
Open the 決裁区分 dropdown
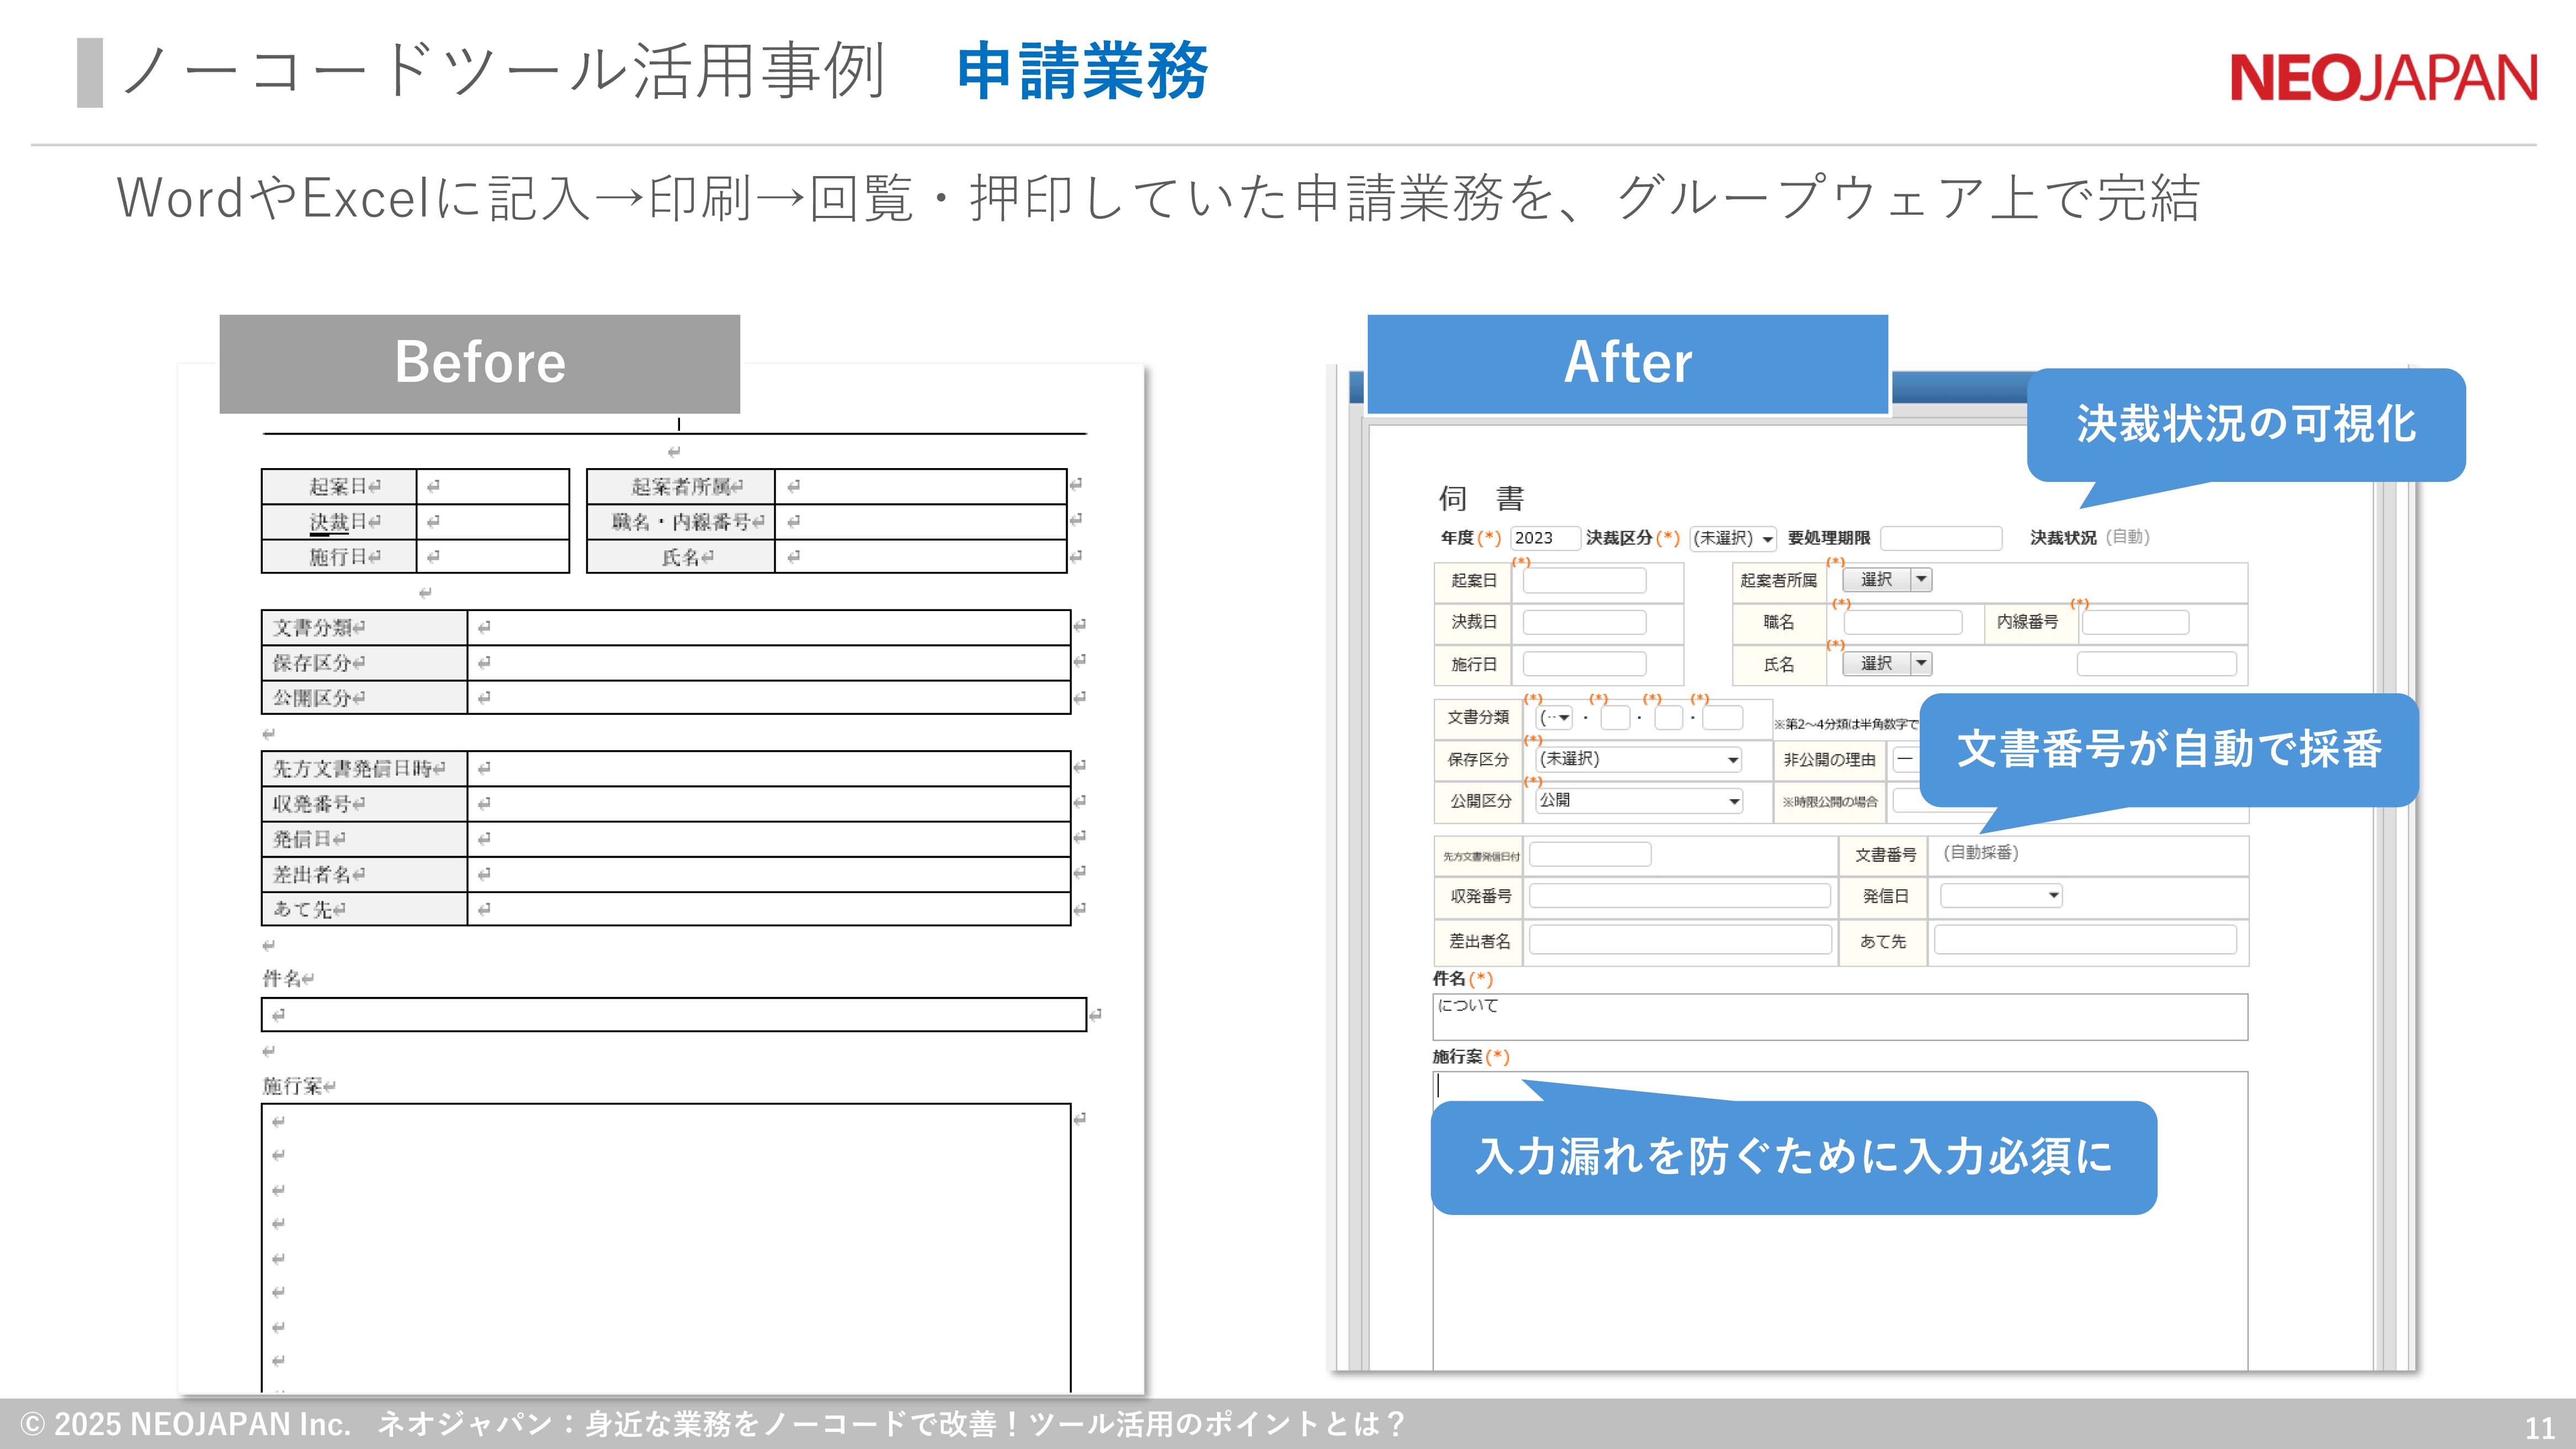(x=1732, y=538)
